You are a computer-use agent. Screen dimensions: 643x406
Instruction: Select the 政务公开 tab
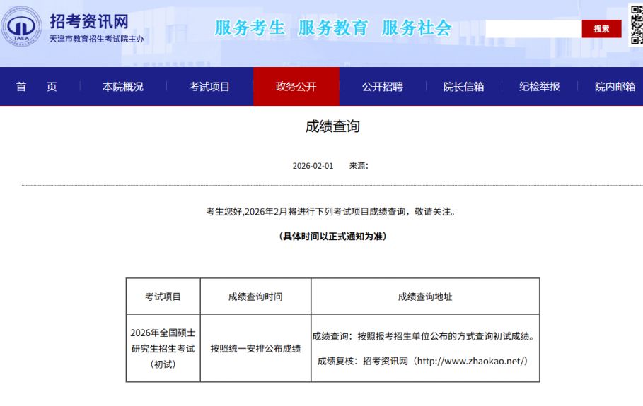pos(296,87)
